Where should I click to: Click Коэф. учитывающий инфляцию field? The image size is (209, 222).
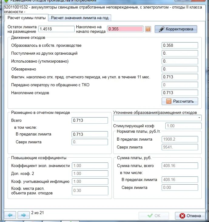[x=90, y=182]
